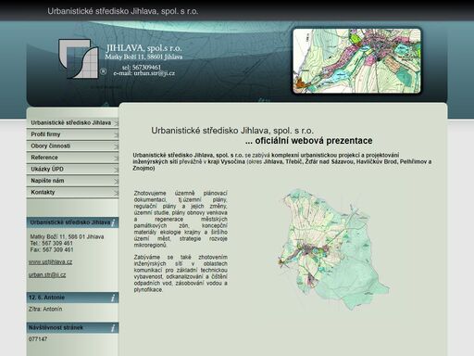Click the arrow at the end of Kontakty

[x=116, y=193]
